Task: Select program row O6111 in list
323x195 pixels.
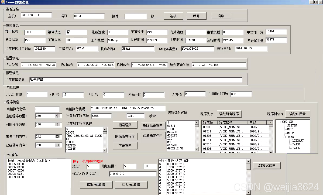Action: pos(235,140)
